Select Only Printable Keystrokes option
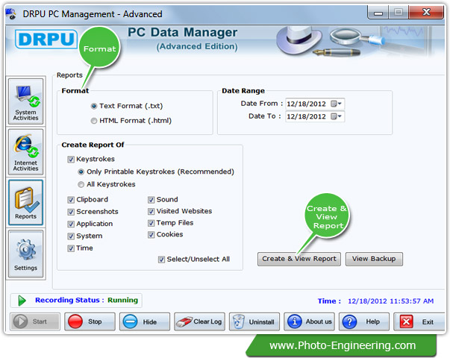The height and width of the screenshot is (358, 450). pos(81,172)
